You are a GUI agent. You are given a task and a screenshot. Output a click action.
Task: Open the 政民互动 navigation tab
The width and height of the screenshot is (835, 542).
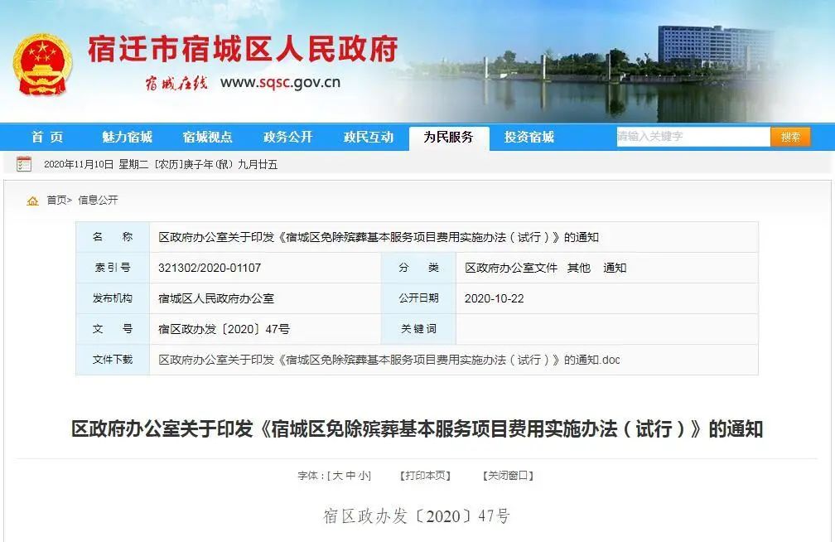click(x=369, y=138)
